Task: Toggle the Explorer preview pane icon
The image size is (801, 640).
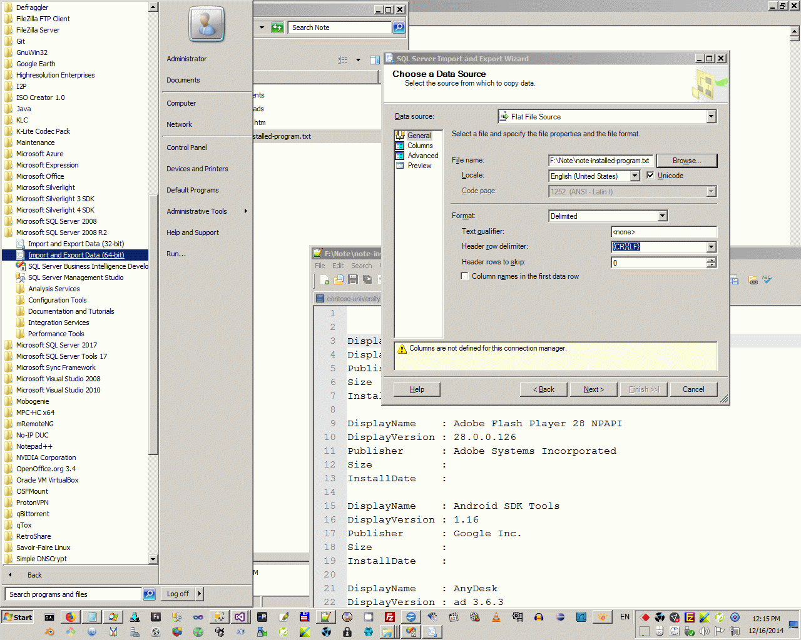Action: point(375,60)
